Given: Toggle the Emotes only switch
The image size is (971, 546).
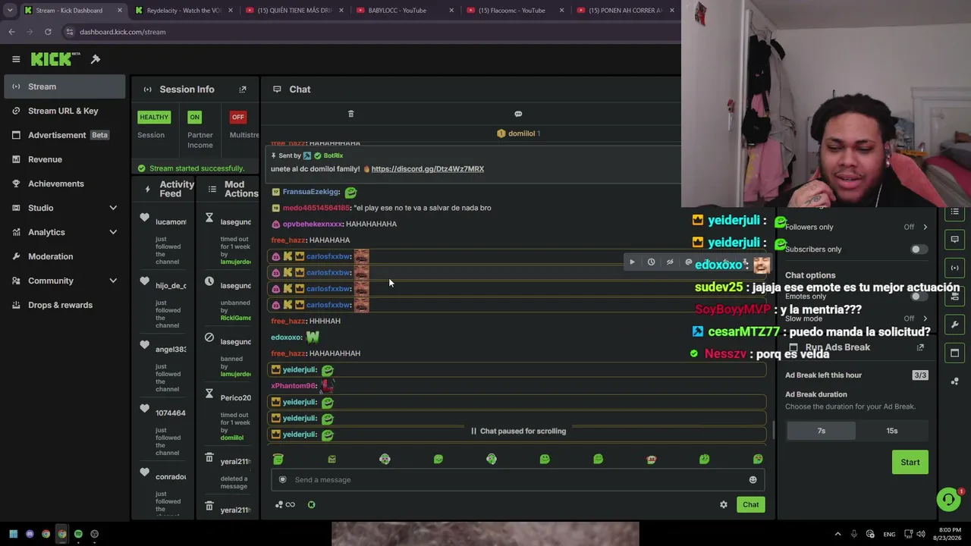Looking at the screenshot, I should [919, 297].
